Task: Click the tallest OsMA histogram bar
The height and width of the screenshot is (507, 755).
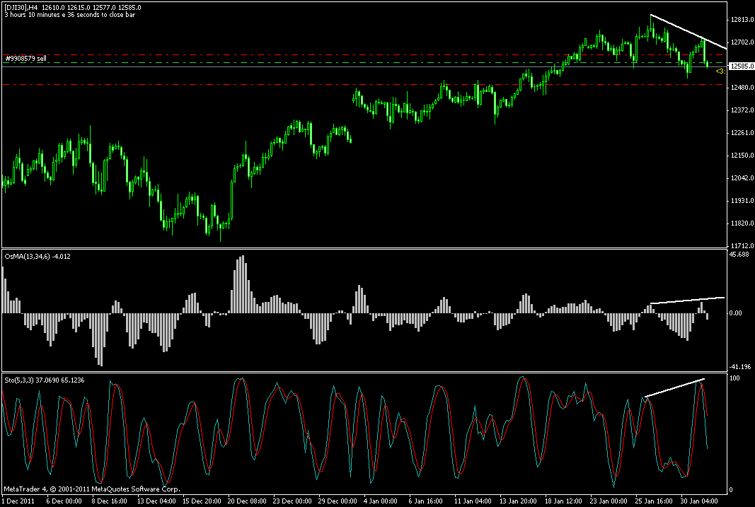Action: pyautogui.click(x=243, y=284)
